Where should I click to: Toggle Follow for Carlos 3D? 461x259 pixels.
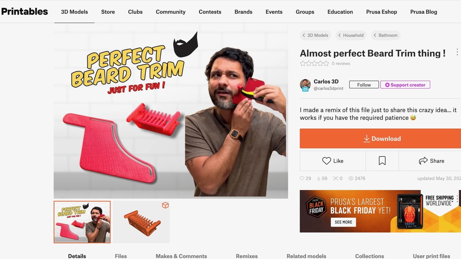(x=364, y=85)
